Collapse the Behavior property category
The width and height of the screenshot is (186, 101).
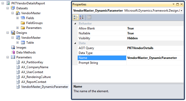point(75,24)
